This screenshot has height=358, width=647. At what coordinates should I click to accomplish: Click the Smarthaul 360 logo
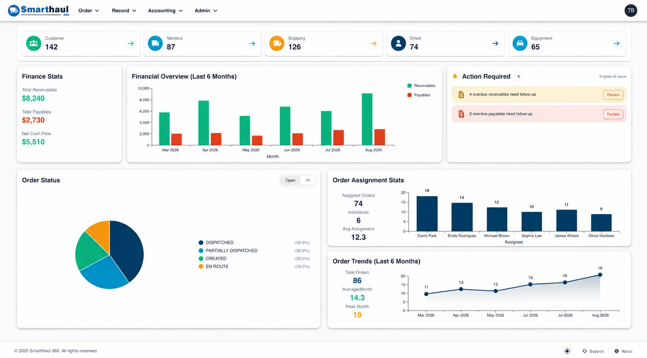pos(38,10)
